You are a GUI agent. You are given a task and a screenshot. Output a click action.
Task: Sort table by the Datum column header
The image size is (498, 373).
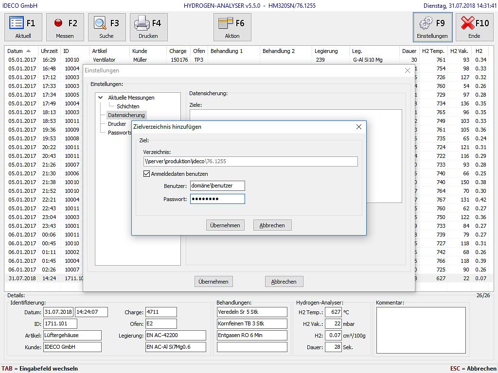click(16, 51)
